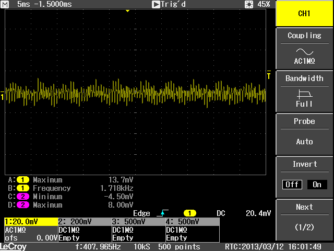Click the yellow trigger position marker at top
334x251 pixels.
click(x=127, y=11)
